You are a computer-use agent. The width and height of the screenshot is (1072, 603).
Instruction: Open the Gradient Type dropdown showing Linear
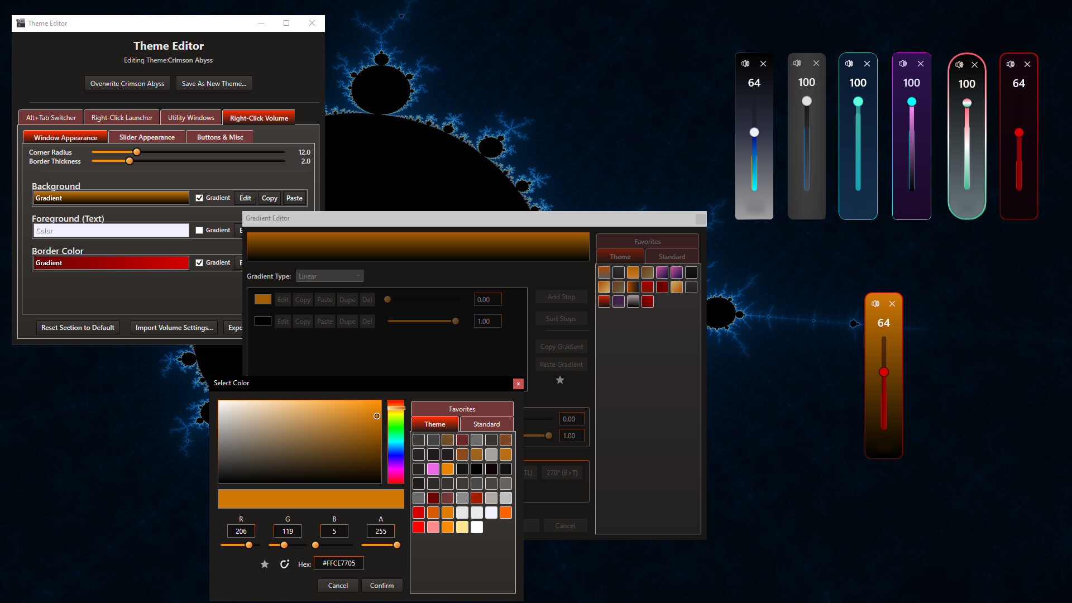coord(329,275)
